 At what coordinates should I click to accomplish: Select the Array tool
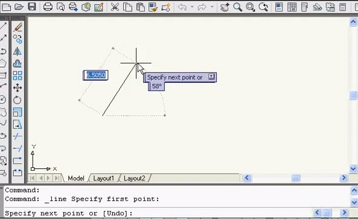(18, 75)
